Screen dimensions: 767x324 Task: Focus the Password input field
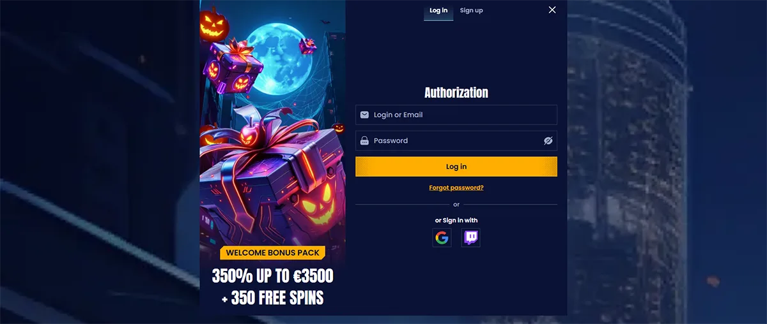(456, 141)
